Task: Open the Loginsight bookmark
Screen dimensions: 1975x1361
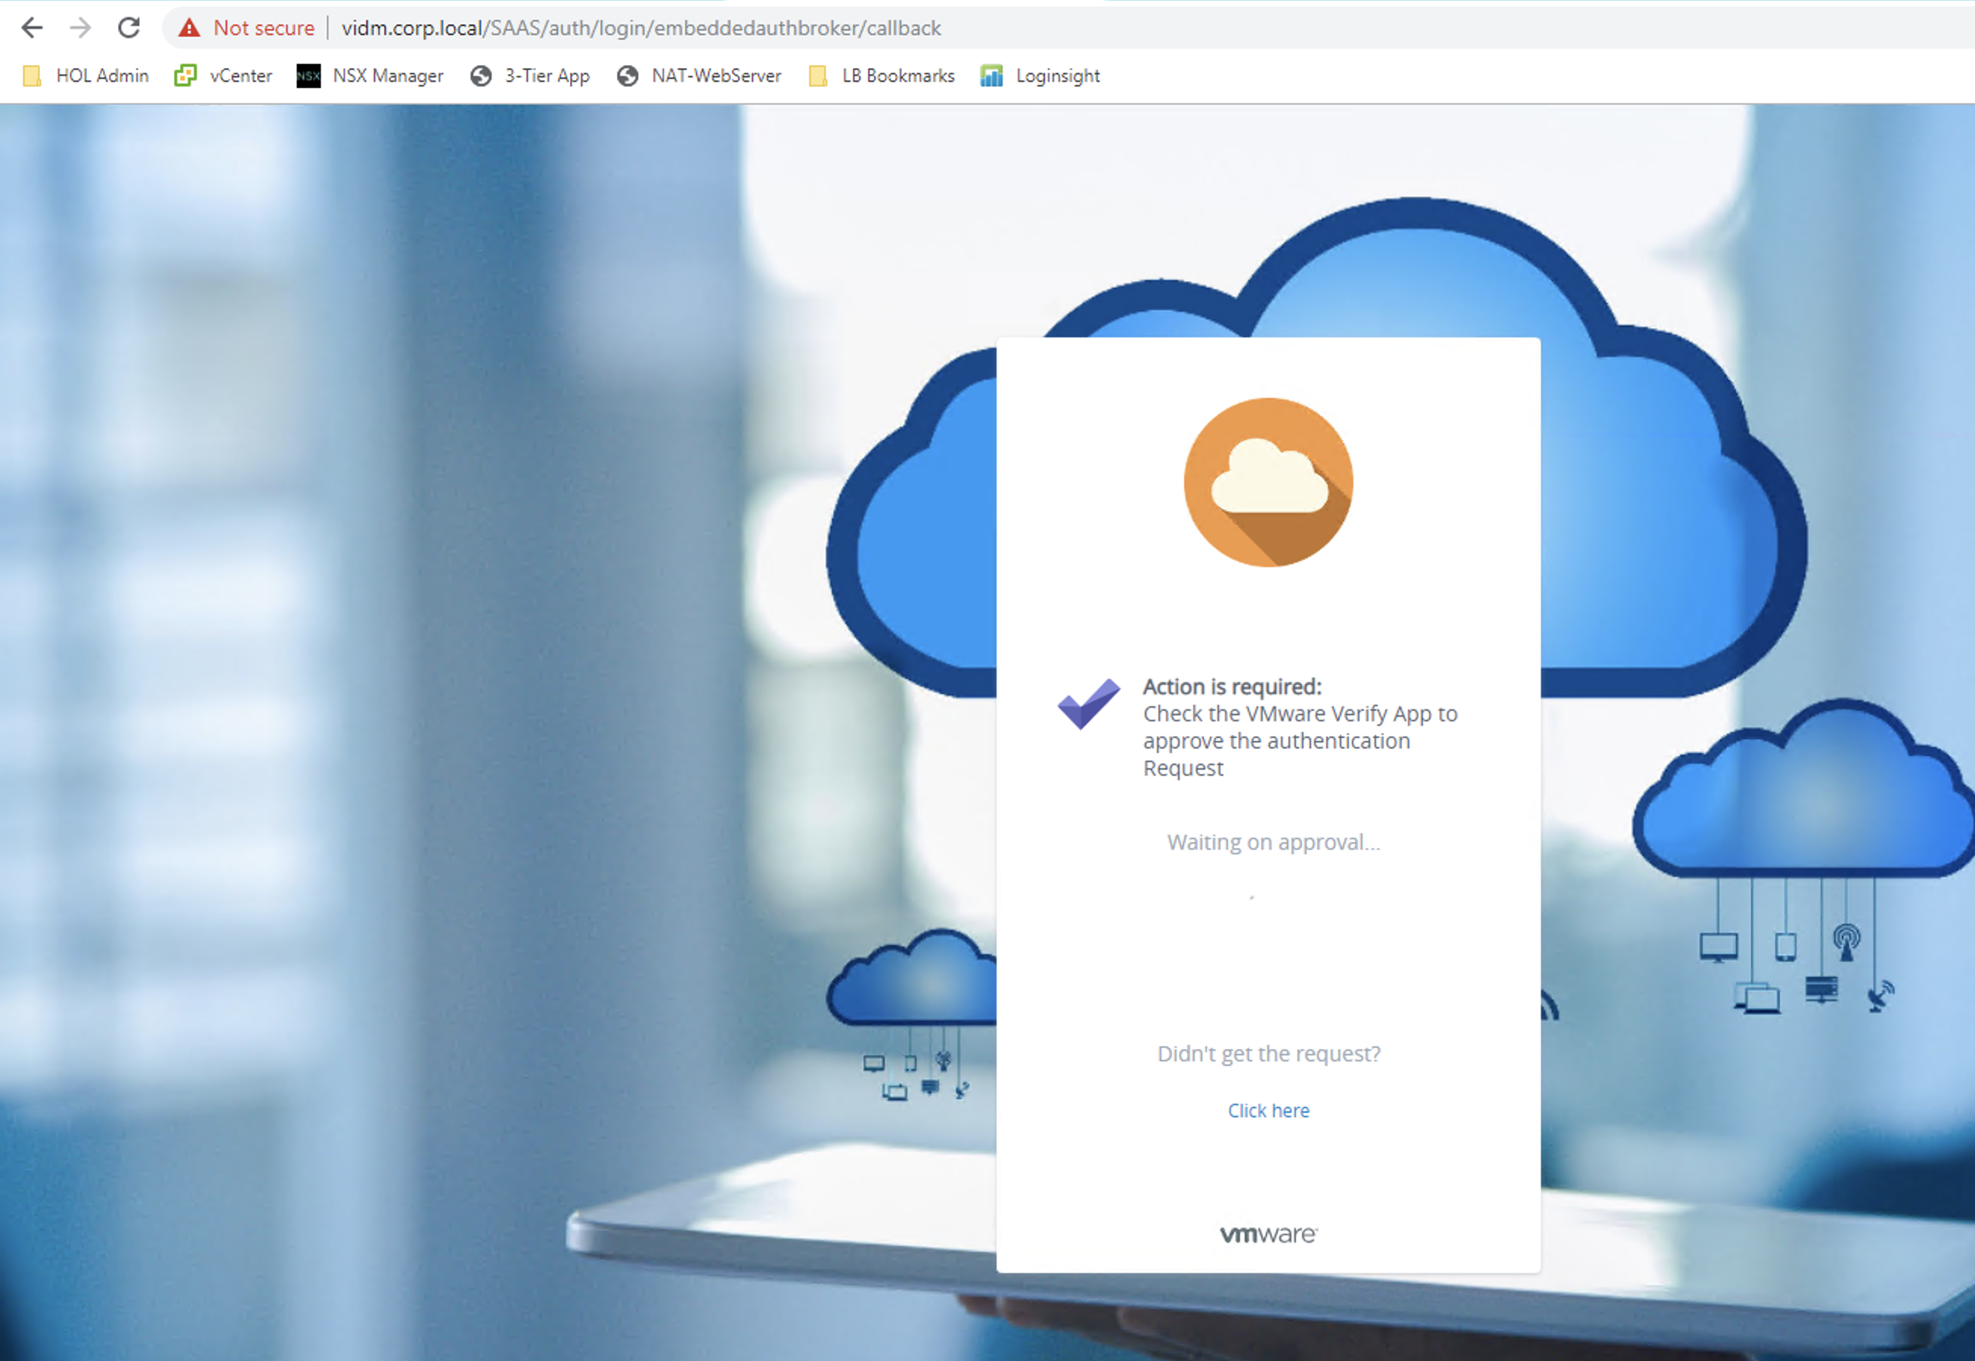Action: click(1040, 76)
